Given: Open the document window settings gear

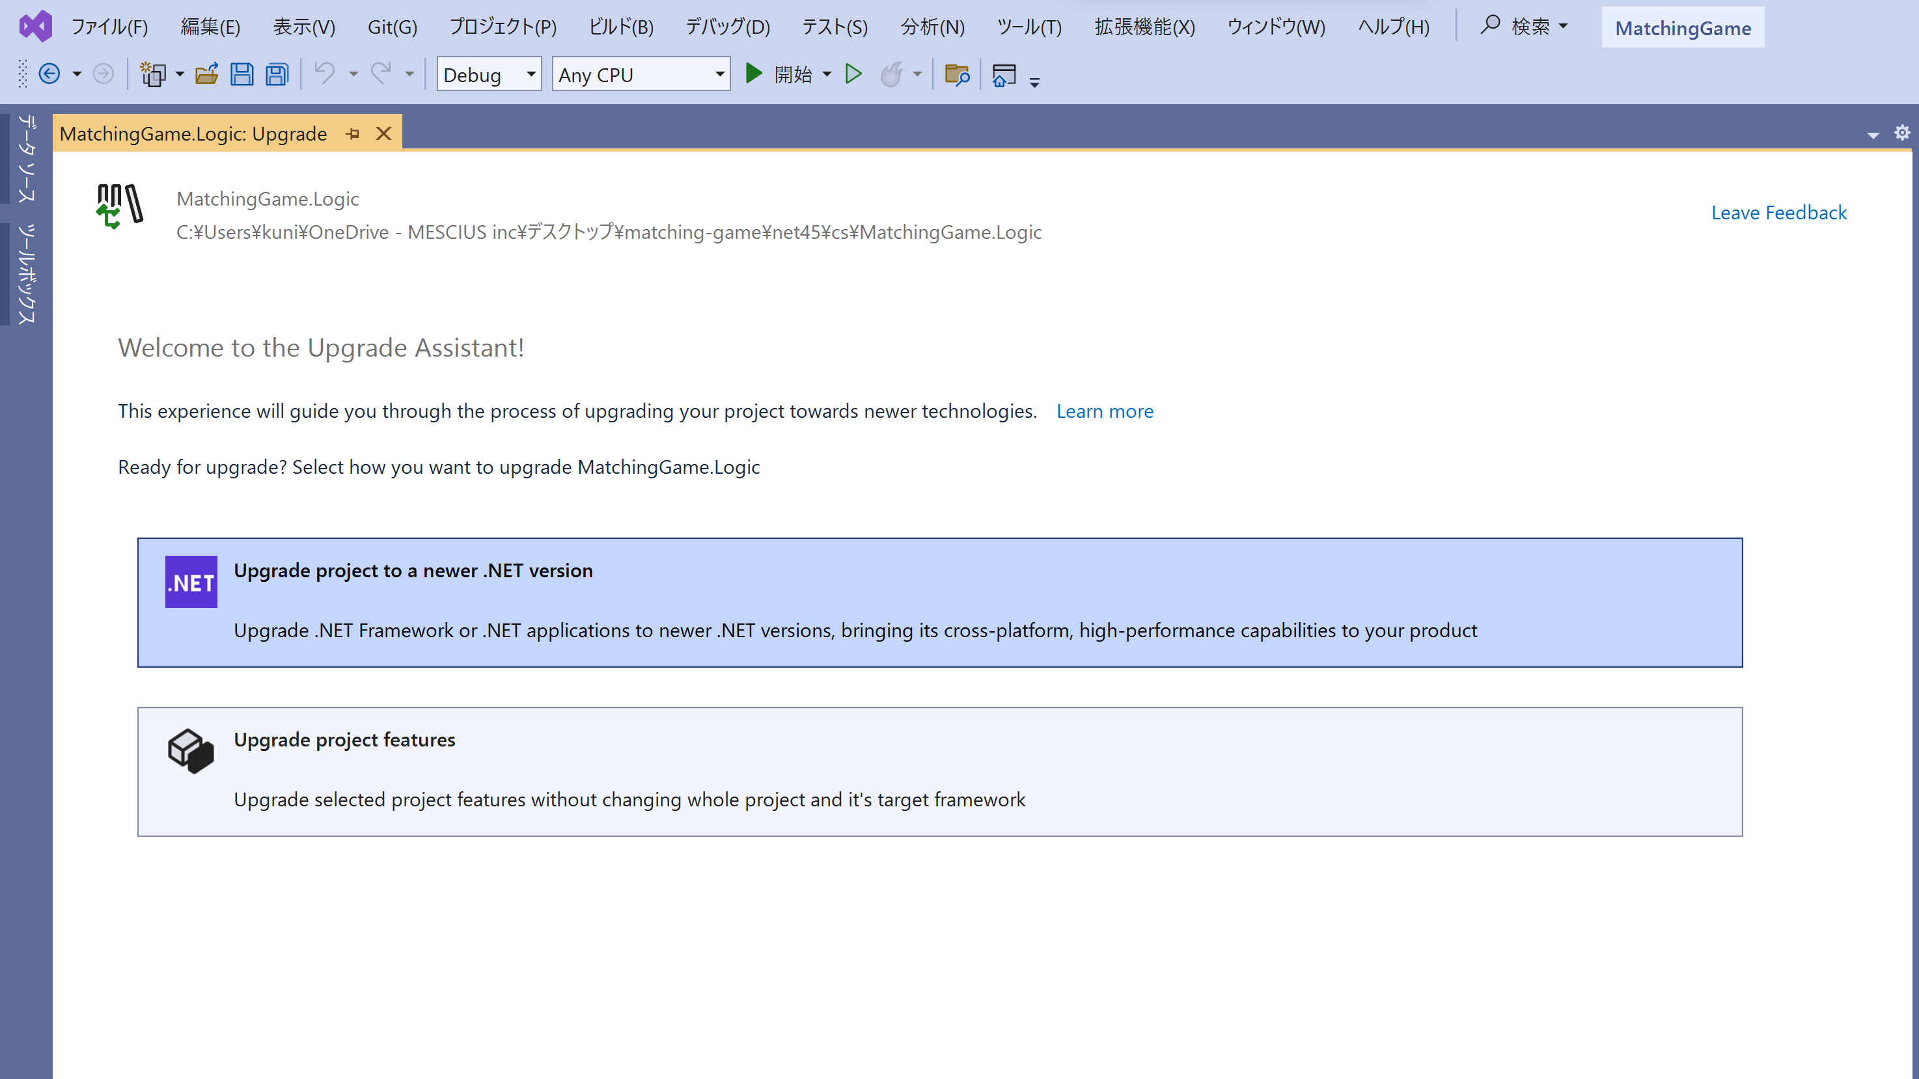Looking at the screenshot, I should (x=1902, y=133).
